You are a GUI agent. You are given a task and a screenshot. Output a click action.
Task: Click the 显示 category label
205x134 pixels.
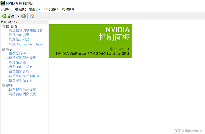[9, 49]
